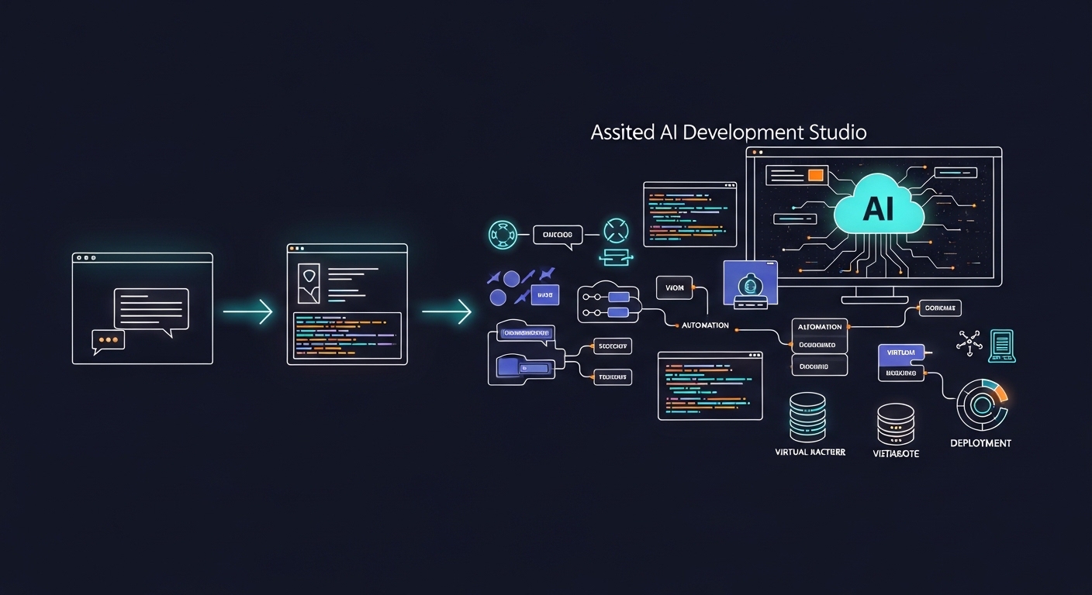Image resolution: width=1092 pixels, height=595 pixels.
Task: Click the VIOM label box
Action: 674,288
